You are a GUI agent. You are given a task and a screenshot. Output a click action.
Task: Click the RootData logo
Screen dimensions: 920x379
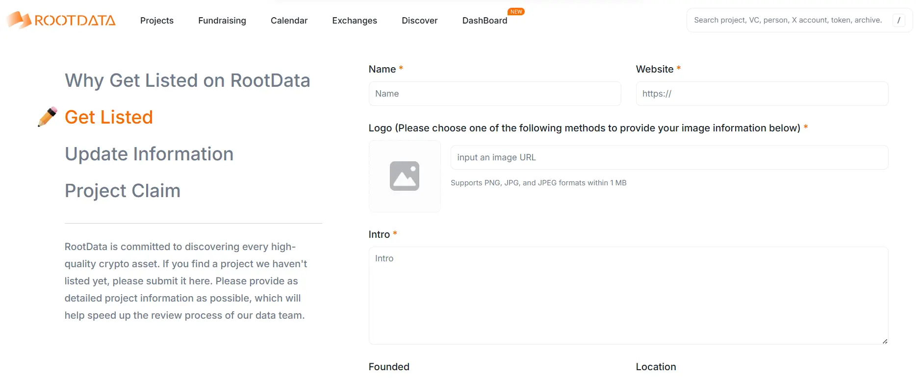61,20
